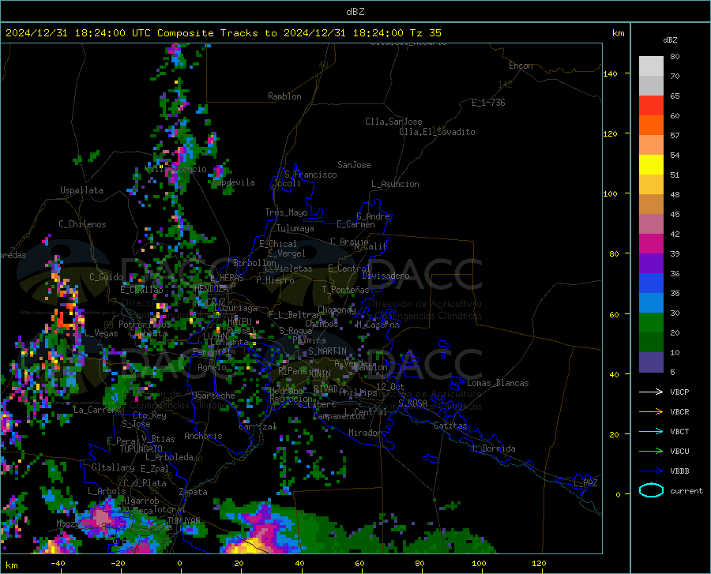
Task: Click the Uspallata town label
Action: (81, 190)
